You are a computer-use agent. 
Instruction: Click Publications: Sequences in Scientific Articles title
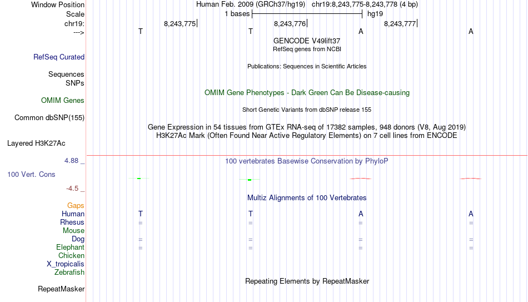tap(307, 66)
